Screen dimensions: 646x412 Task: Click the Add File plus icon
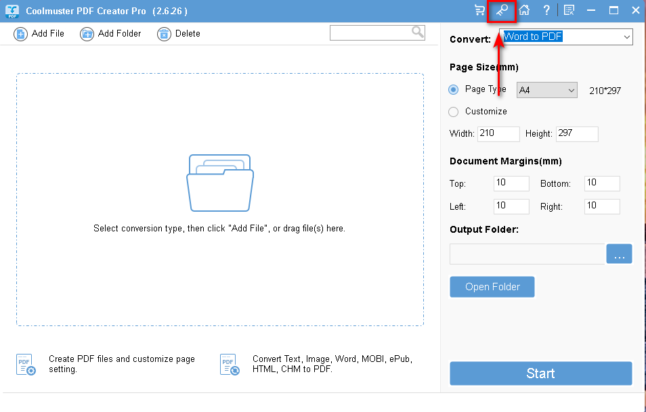pyautogui.click(x=20, y=34)
